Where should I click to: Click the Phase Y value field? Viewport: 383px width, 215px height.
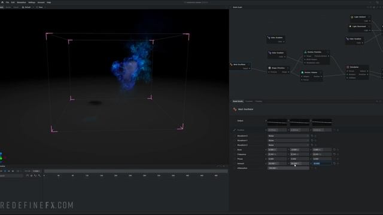pos(299,159)
